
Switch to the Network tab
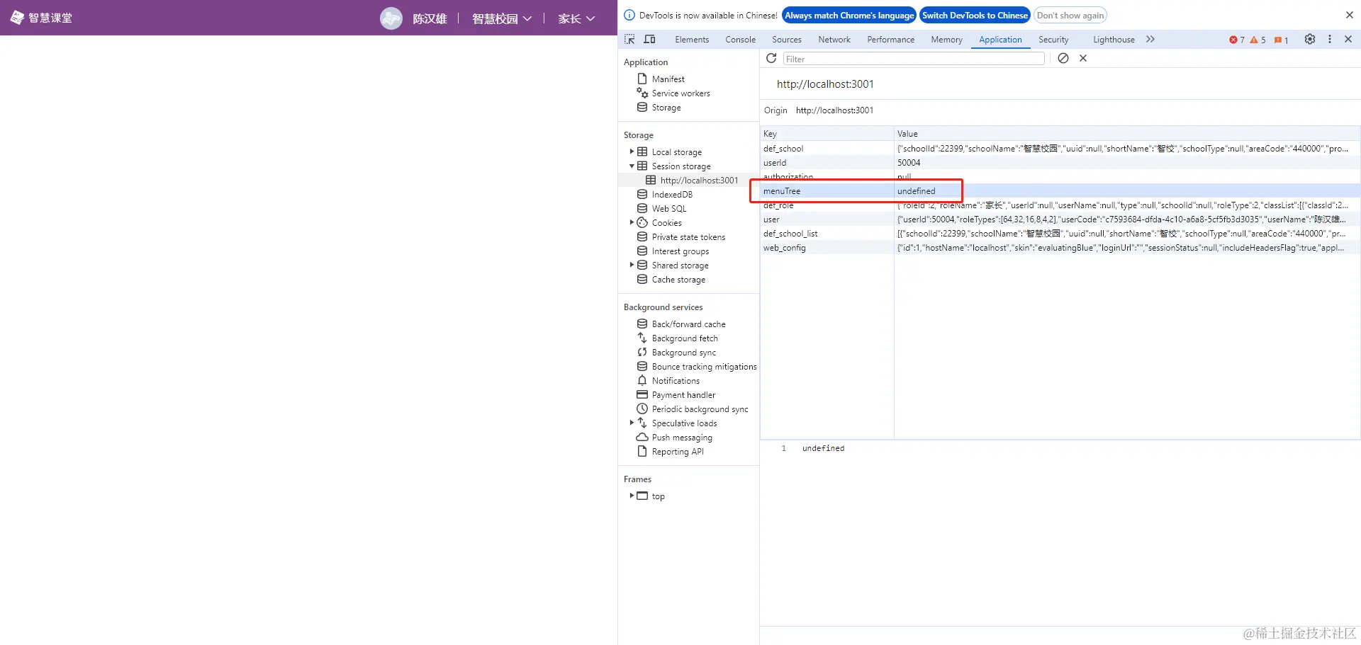(834, 40)
